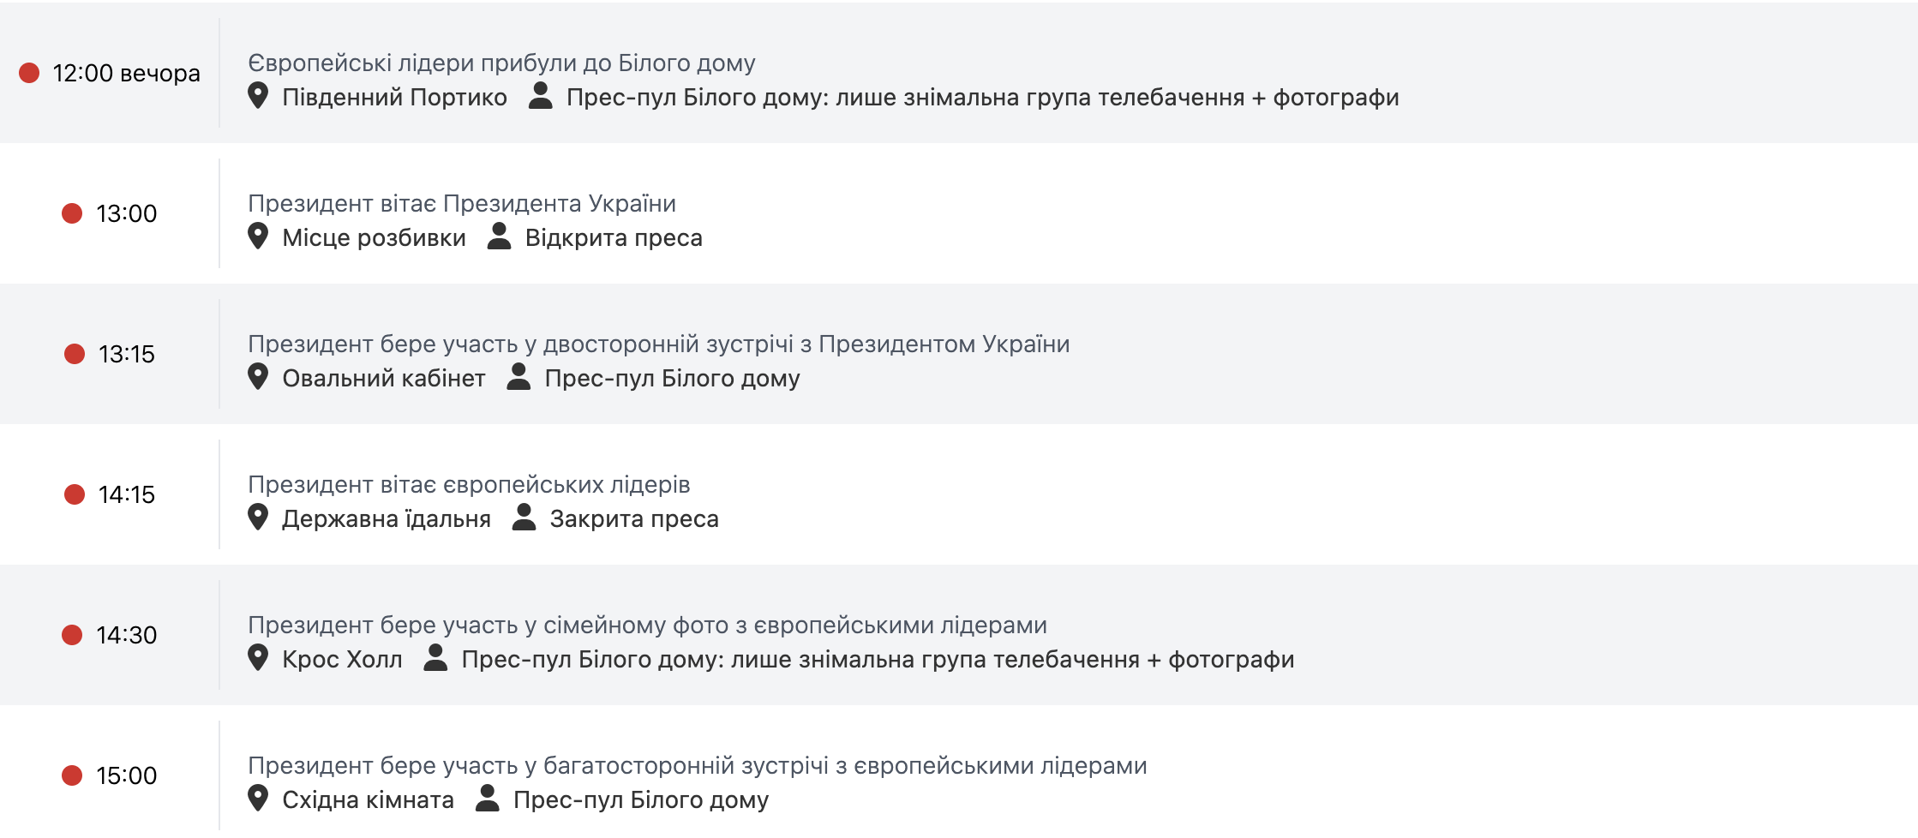Viewport: 1918px width, 838px height.
Task: Open event 'Європейські лідери прибули до Білого дому'
Action: [x=501, y=63]
